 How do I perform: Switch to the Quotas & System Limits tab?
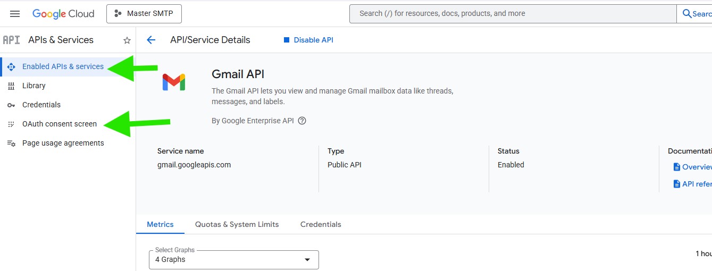tap(237, 224)
